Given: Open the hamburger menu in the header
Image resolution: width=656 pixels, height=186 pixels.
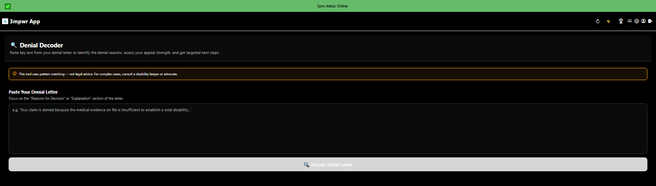Looking at the screenshot, I should (629, 21).
